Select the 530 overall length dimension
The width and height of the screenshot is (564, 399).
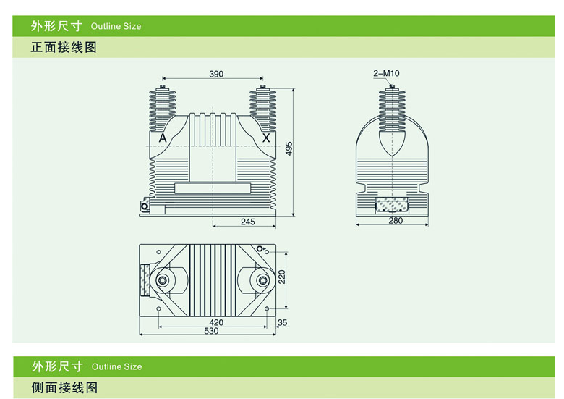coord(211,332)
